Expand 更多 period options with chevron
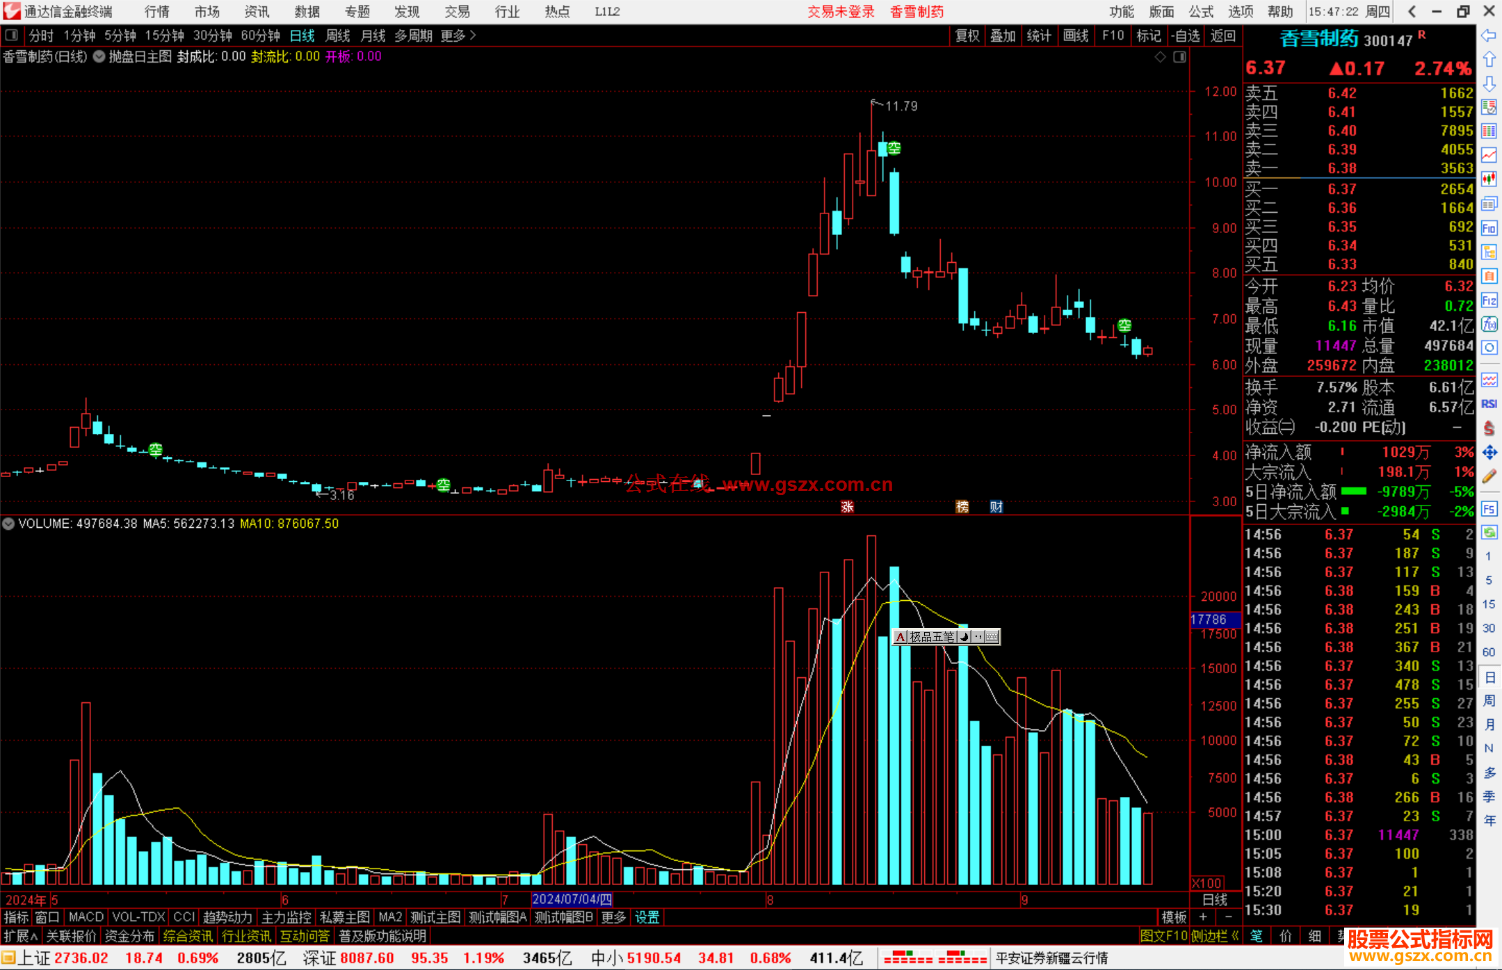 tap(458, 35)
